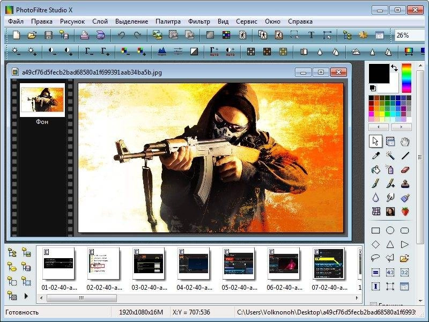Swap foreground and background colors
This screenshot has height=322, width=429.
394,68
